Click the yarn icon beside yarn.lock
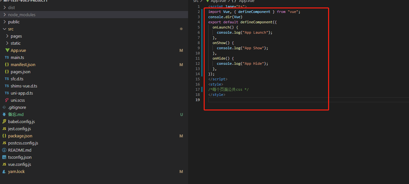The height and width of the screenshot is (184, 409). [4, 171]
